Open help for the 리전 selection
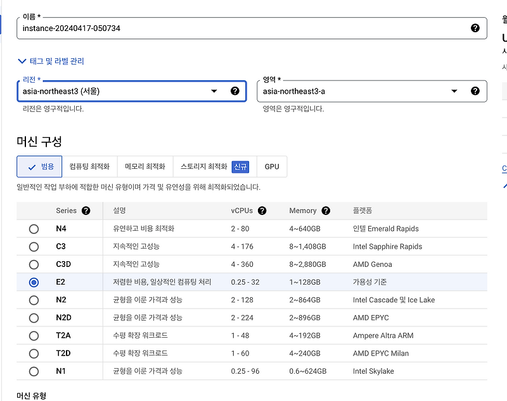 pos(235,90)
